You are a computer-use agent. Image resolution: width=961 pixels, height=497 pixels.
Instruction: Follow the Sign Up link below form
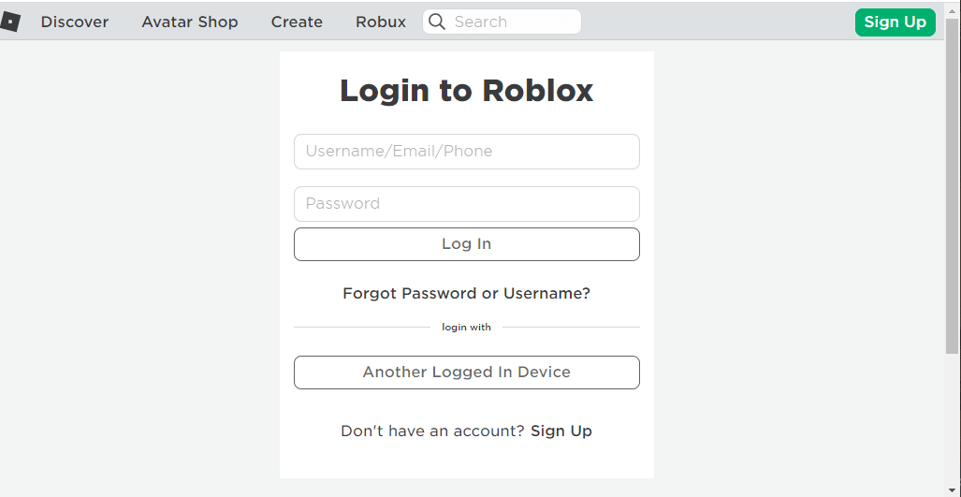point(561,431)
